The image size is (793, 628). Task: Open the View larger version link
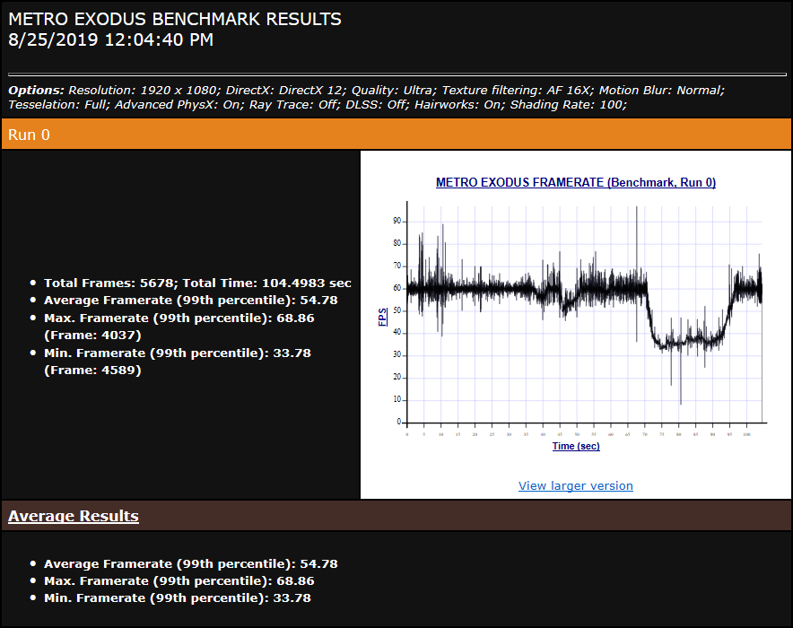pos(576,486)
